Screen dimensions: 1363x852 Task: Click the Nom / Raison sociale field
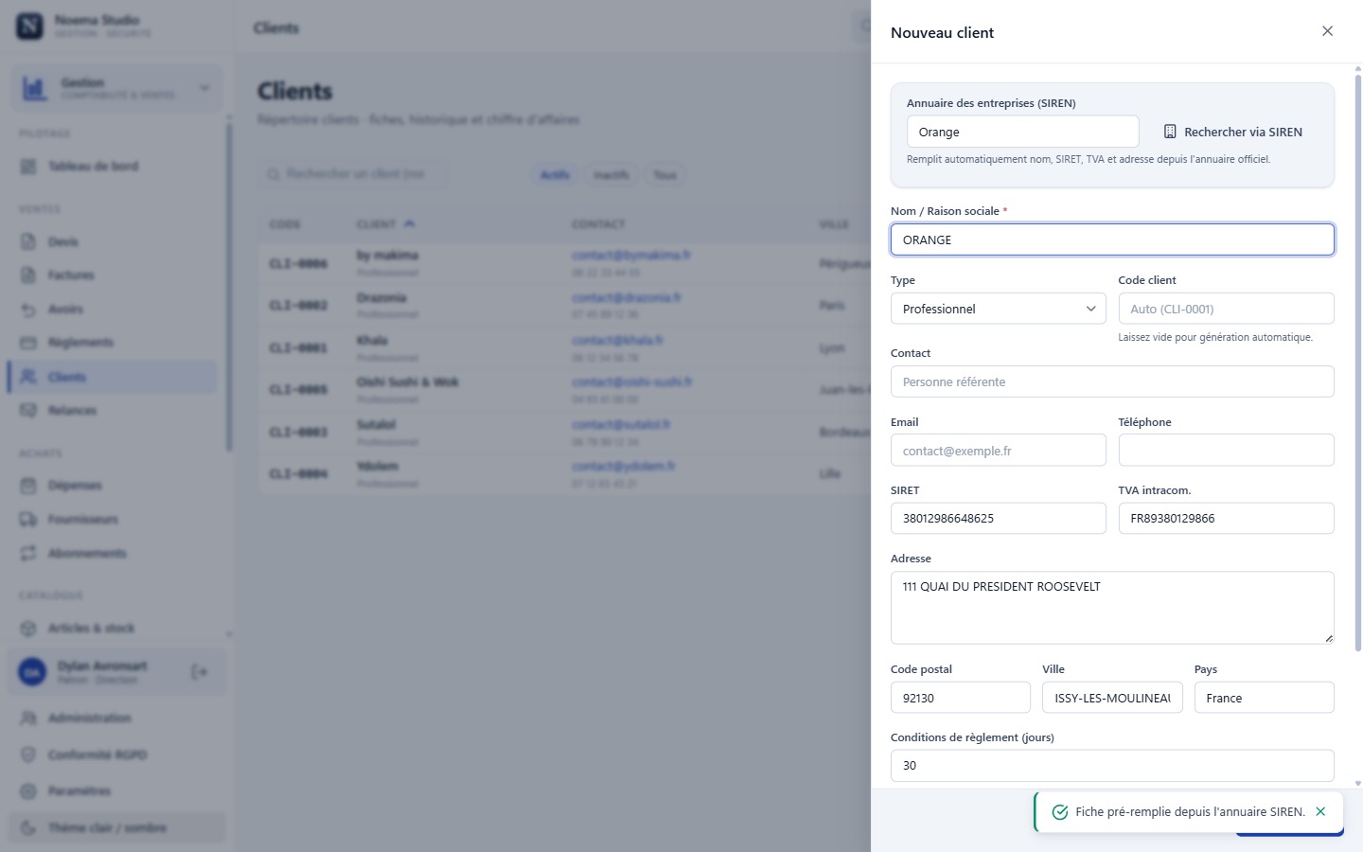pos(1112,240)
